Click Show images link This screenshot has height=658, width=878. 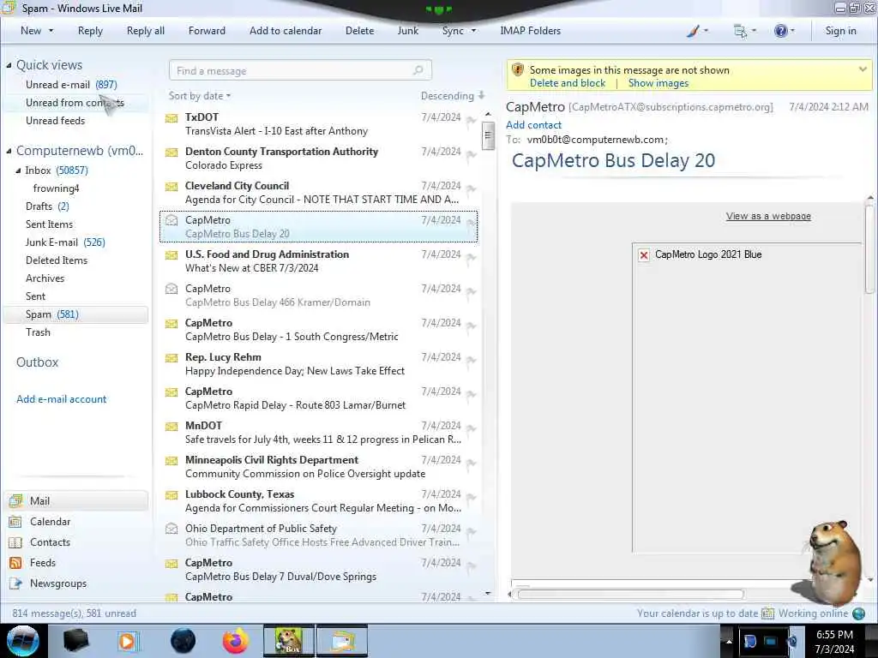click(x=658, y=83)
